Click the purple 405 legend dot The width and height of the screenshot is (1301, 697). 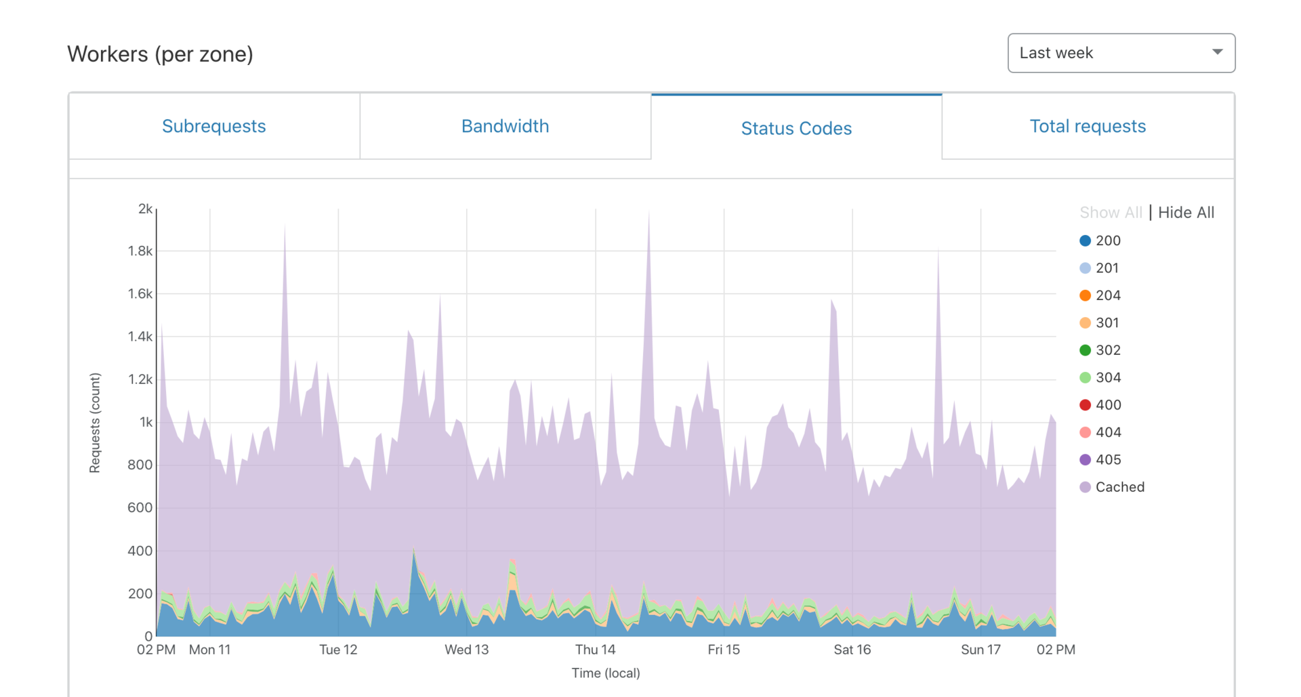pyautogui.click(x=1086, y=459)
